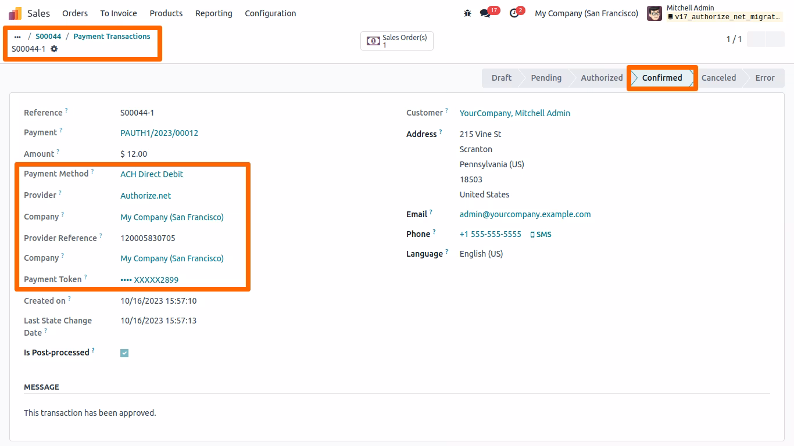This screenshot has height=446, width=794.
Task: Click the address line 215 Vine St
Action: [x=481, y=134]
